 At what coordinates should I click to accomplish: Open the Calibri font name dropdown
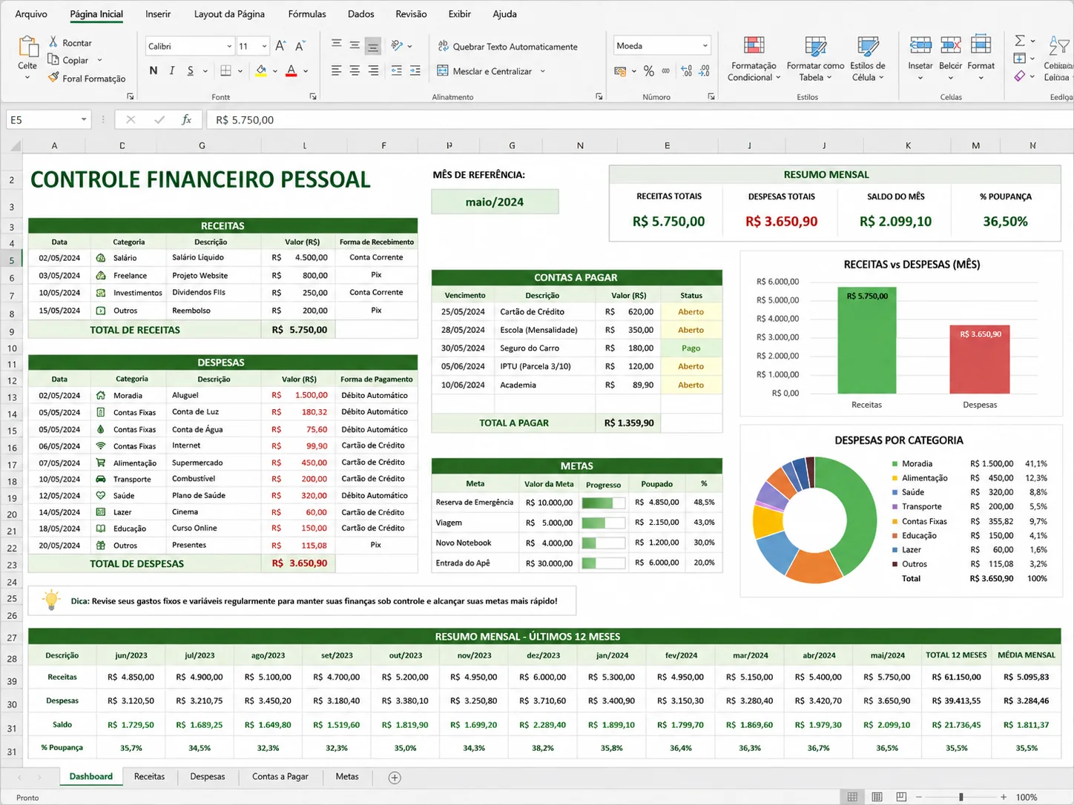pos(229,46)
